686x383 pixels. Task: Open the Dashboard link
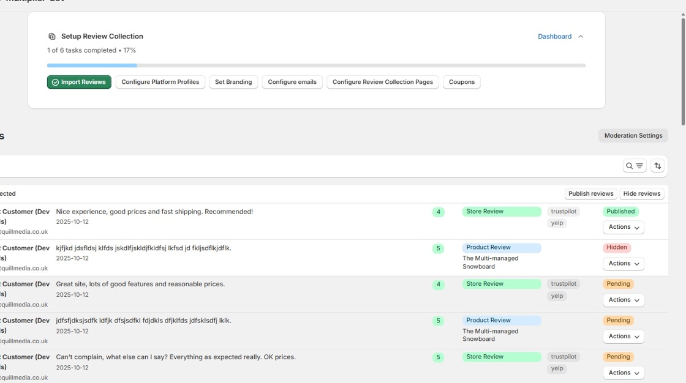coord(554,36)
